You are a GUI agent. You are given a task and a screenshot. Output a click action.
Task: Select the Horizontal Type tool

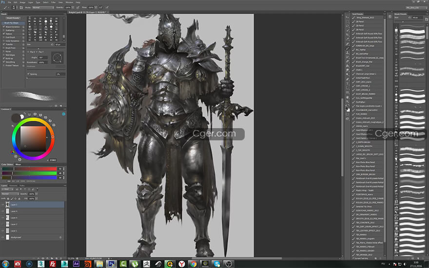[348, 83]
